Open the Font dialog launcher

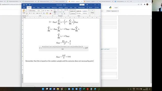point(52,16)
